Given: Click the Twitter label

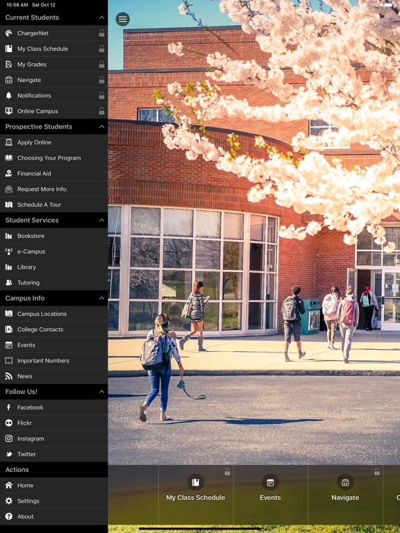Looking at the screenshot, I should (26, 454).
